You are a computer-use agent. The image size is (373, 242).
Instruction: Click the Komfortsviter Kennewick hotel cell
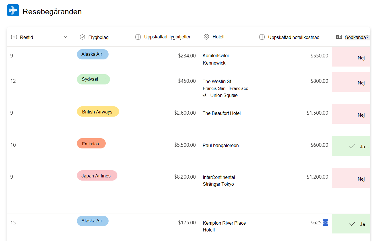(x=216, y=59)
